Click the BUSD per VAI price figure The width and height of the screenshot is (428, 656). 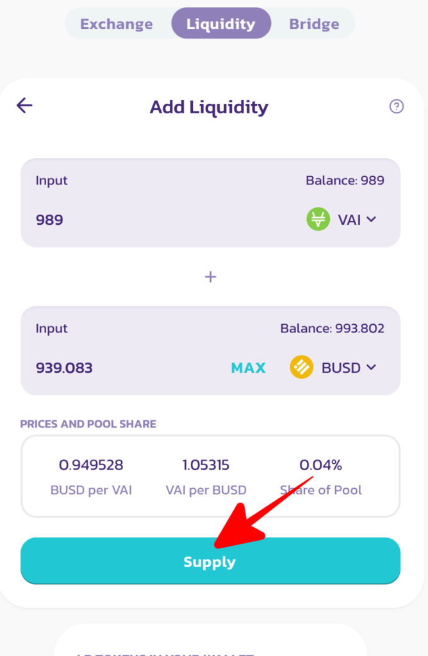(x=92, y=465)
